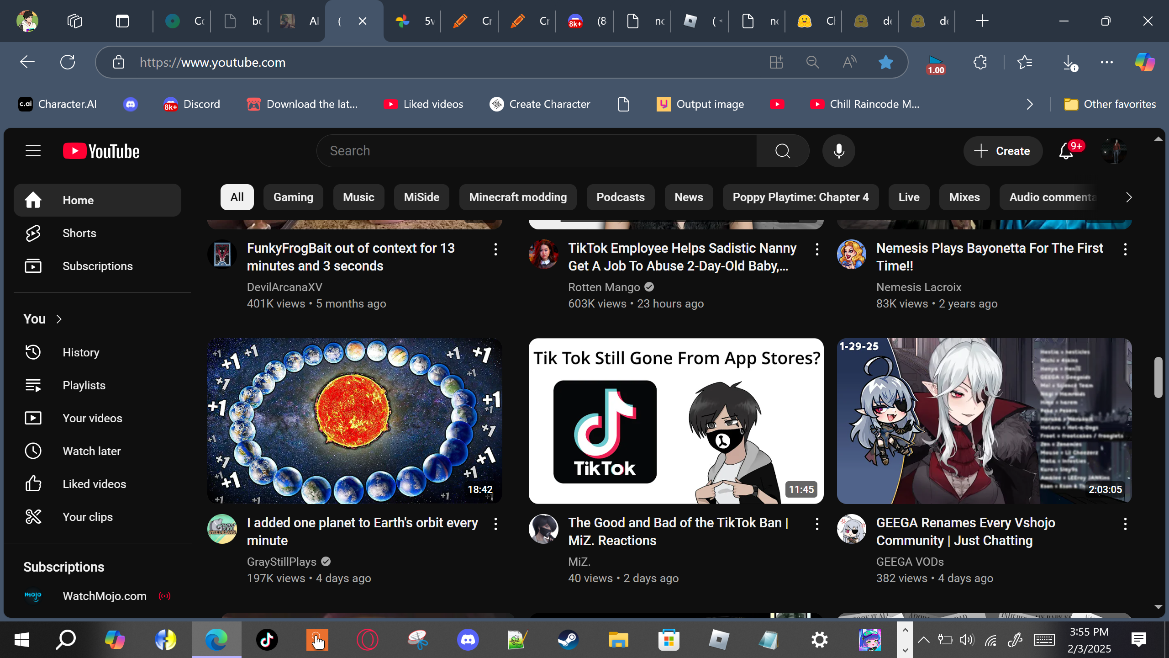The width and height of the screenshot is (1169, 658).
Task: Go back to the previous page
Action: (x=27, y=62)
